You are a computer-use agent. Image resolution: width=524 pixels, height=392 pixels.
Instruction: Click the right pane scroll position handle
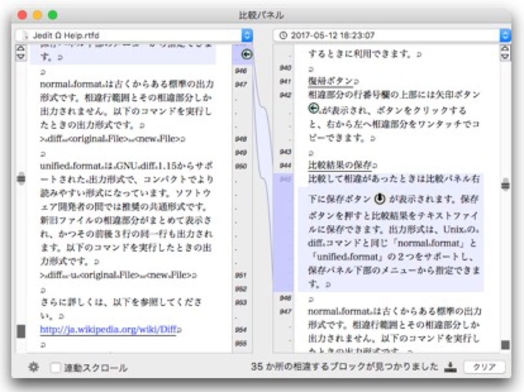505,184
